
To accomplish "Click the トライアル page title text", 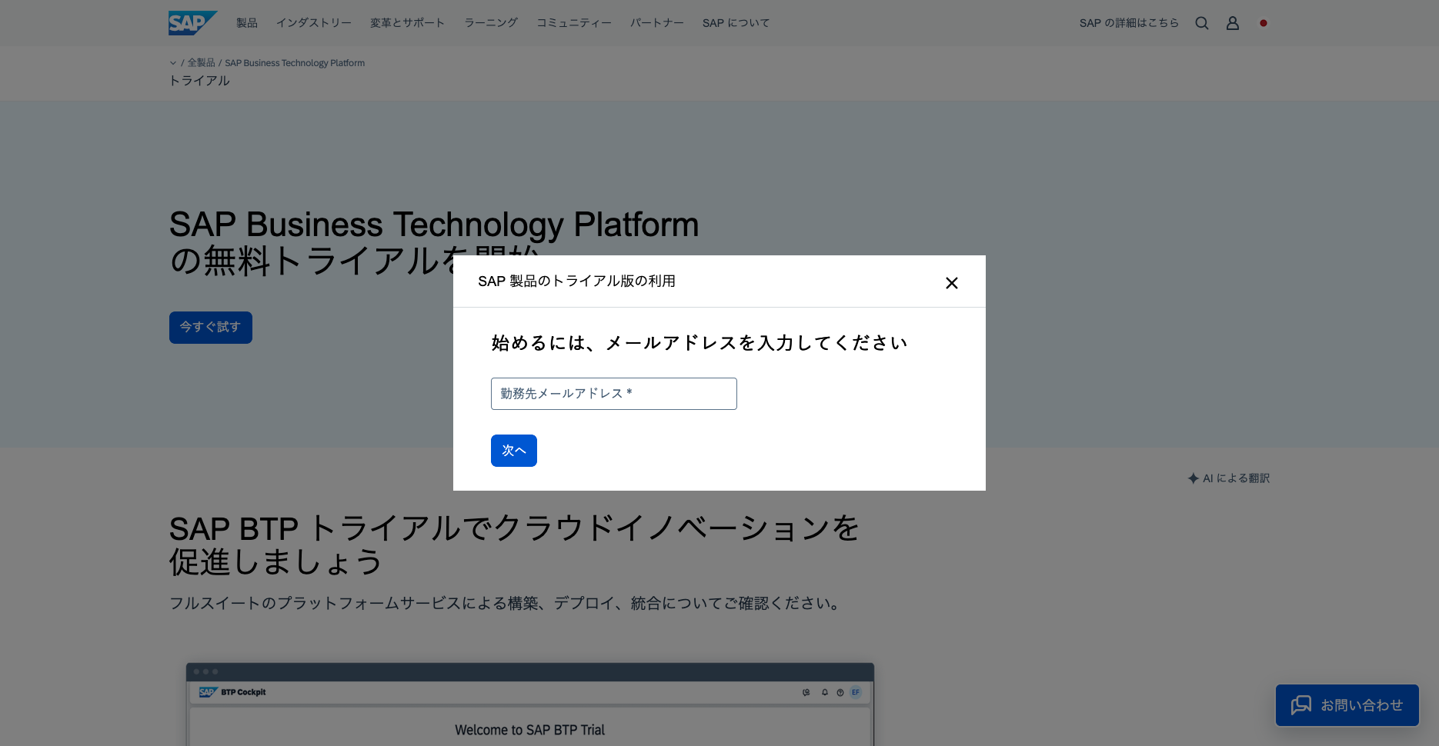I will [x=199, y=81].
